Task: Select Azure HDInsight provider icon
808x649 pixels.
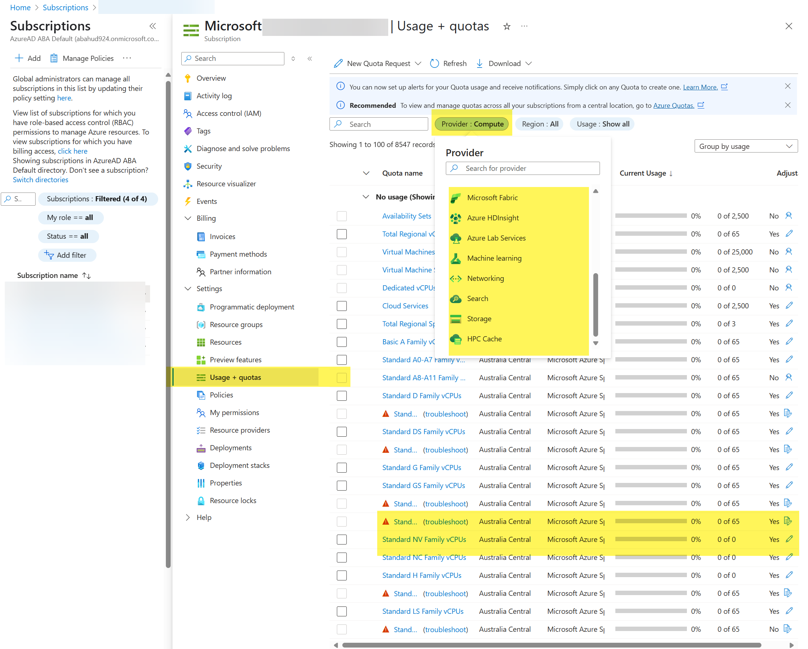Action: 456,218
